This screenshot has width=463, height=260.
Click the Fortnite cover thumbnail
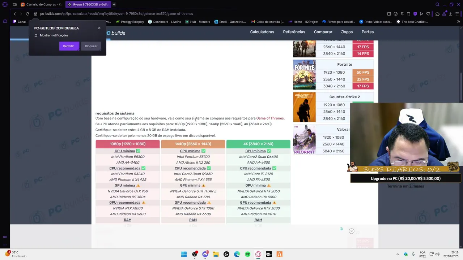pyautogui.click(x=304, y=75)
